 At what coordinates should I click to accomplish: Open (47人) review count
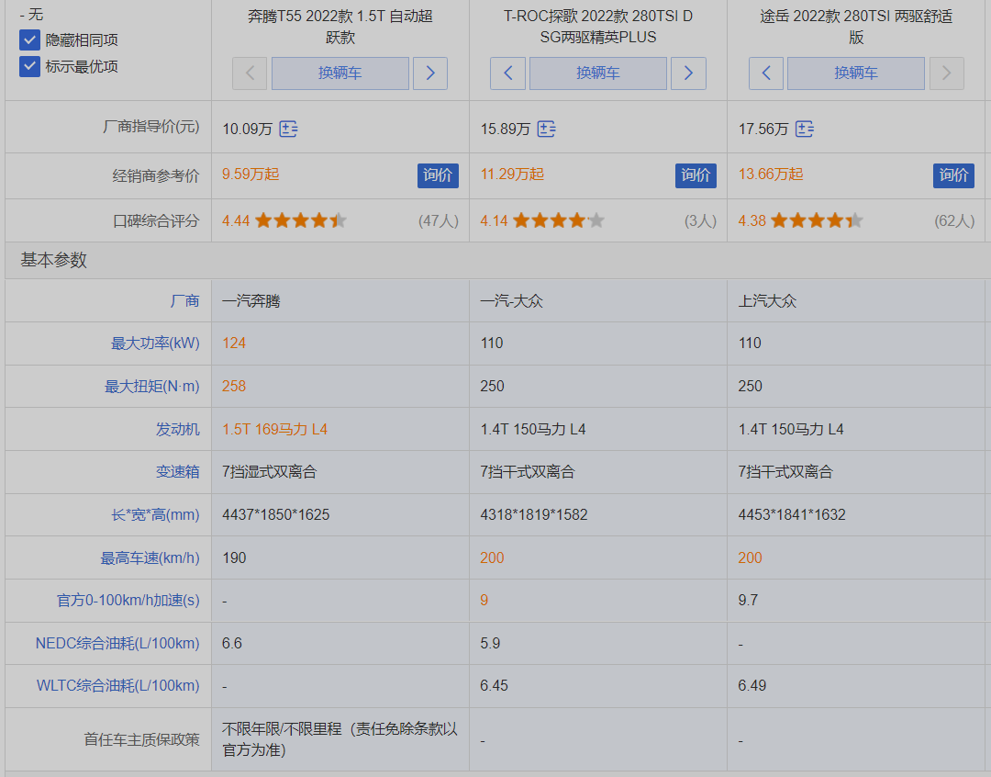438,220
